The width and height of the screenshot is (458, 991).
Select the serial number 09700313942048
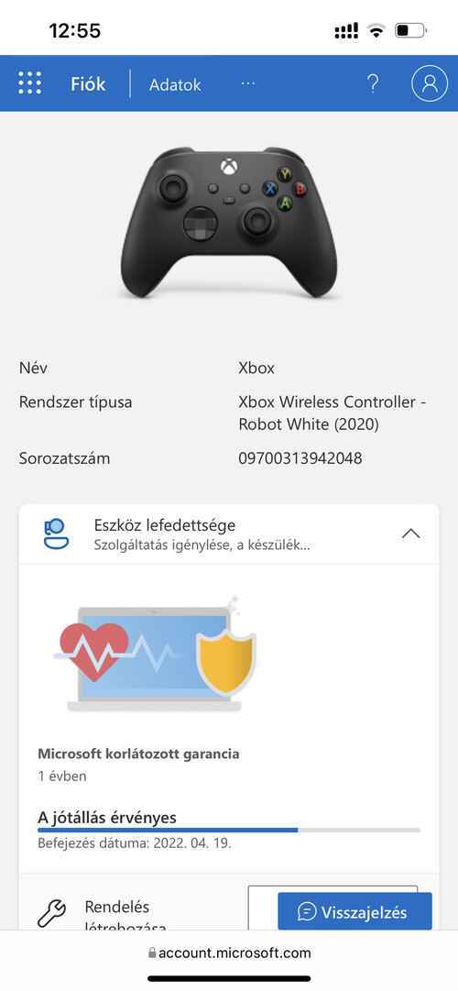(300, 458)
